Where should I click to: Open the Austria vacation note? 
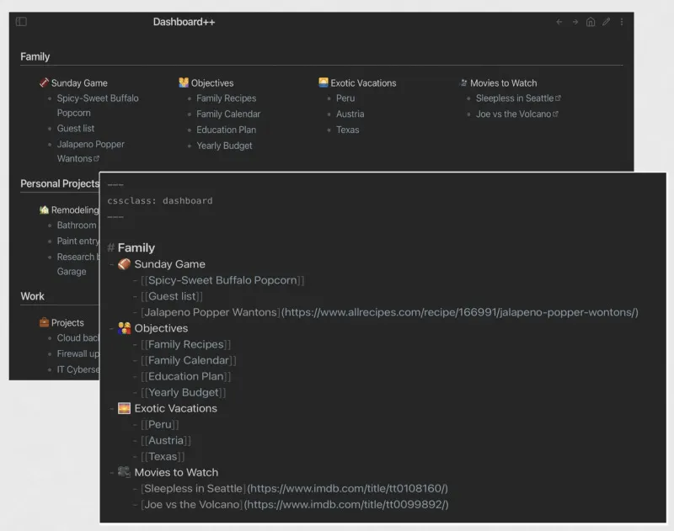point(350,114)
